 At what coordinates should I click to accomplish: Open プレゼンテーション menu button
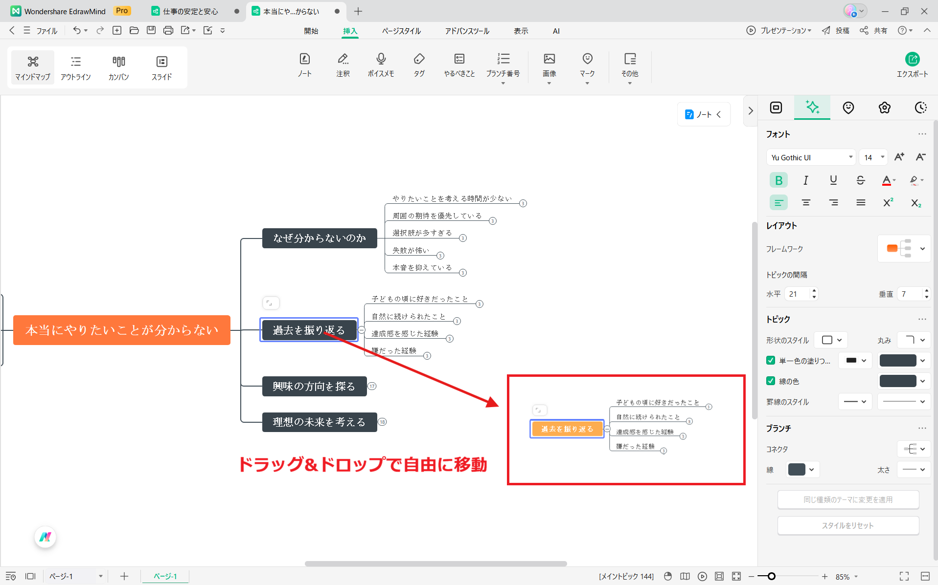[778, 30]
